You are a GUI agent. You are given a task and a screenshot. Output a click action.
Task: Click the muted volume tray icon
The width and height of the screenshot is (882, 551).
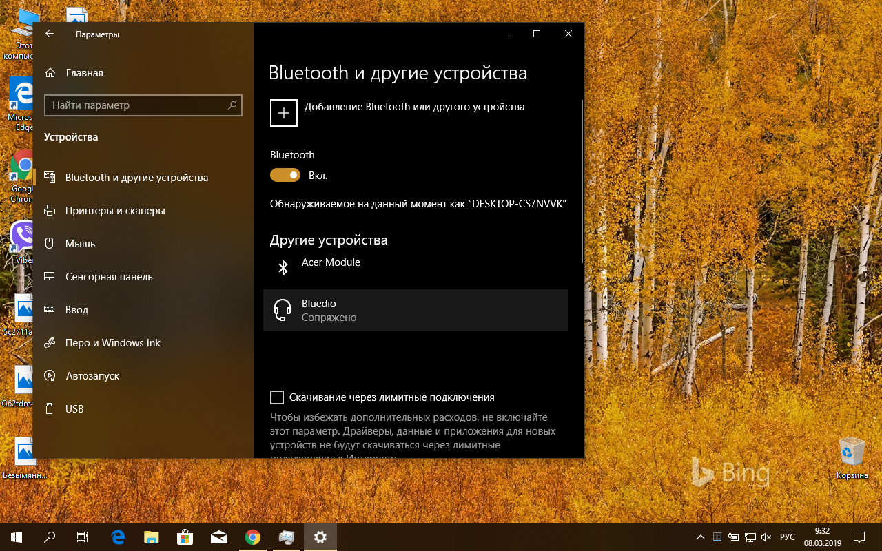click(x=767, y=537)
